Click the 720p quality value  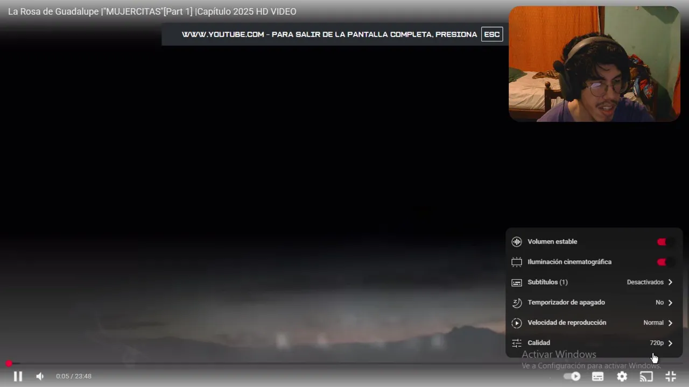657,343
